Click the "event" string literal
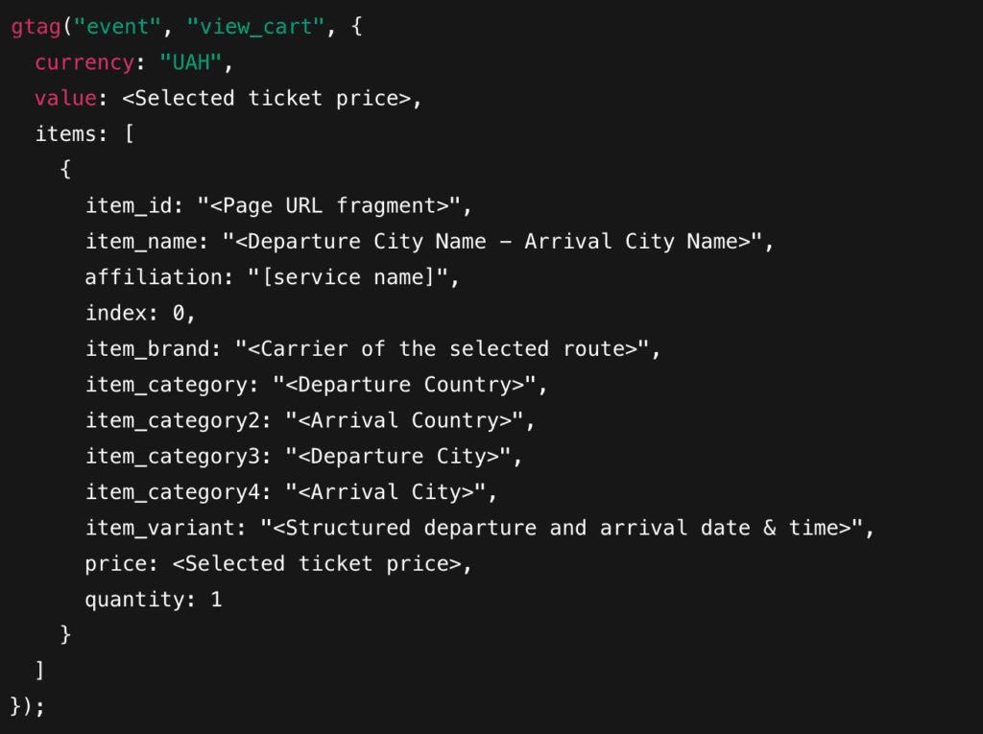Screen dimensions: 983x734 pos(117,27)
